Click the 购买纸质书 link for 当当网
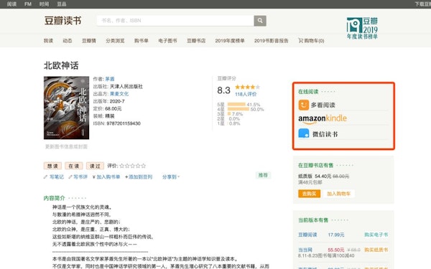431x269 pixels. [376, 250]
